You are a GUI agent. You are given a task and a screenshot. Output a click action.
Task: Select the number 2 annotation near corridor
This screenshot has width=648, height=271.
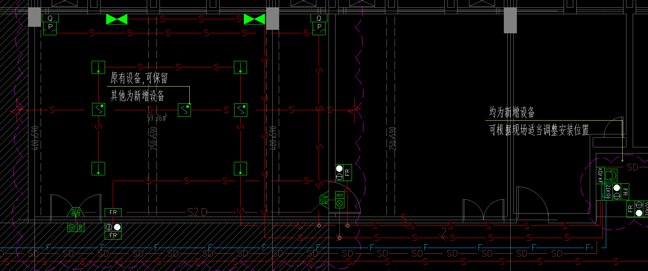click(444, 232)
